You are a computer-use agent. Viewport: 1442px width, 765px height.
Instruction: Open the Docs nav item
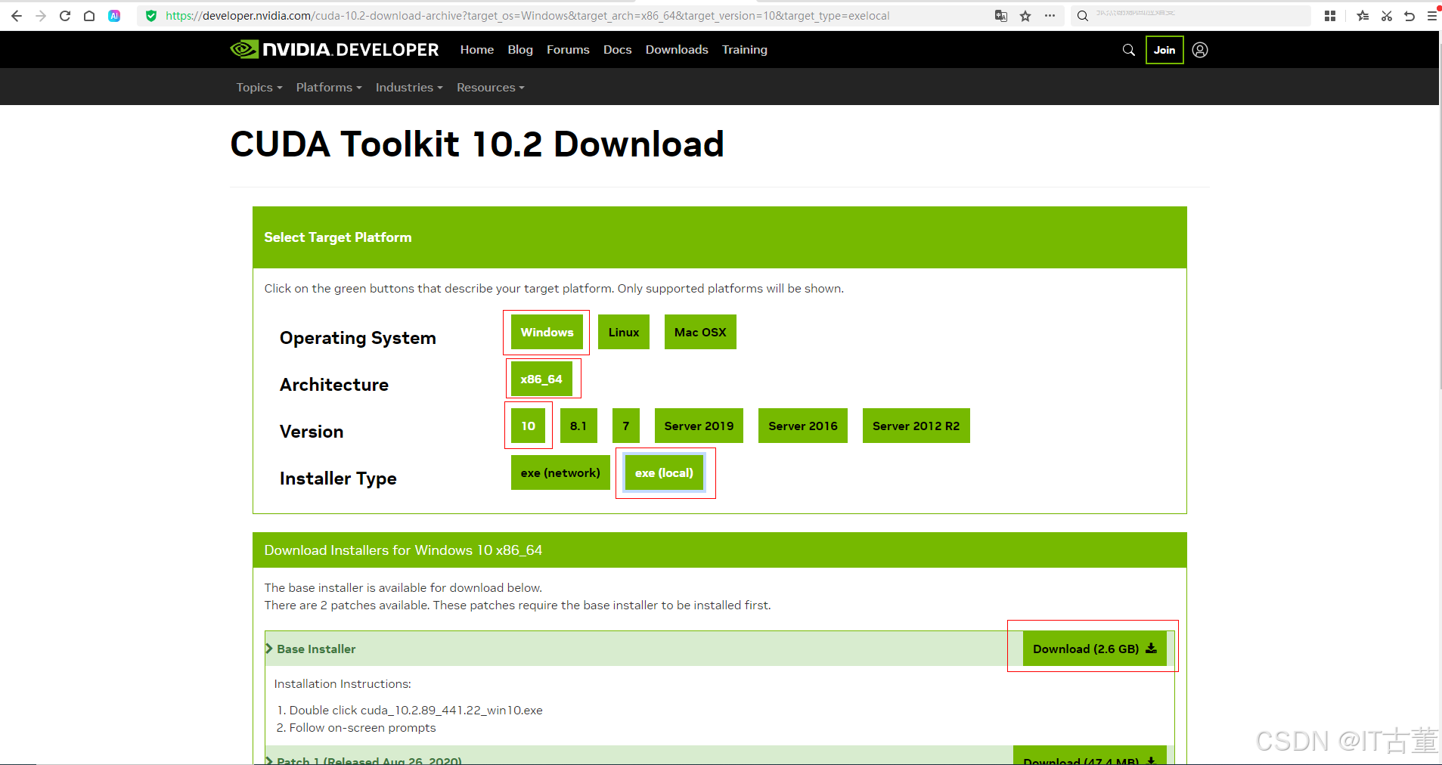[x=617, y=50]
